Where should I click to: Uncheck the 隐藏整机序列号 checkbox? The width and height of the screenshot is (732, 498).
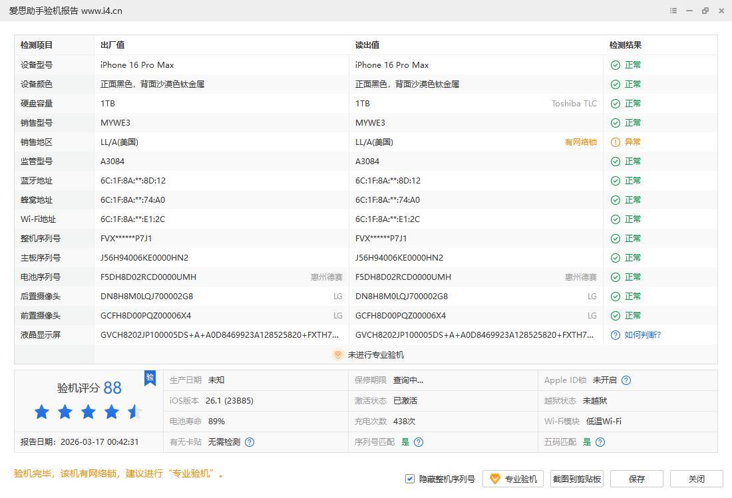pos(410,479)
